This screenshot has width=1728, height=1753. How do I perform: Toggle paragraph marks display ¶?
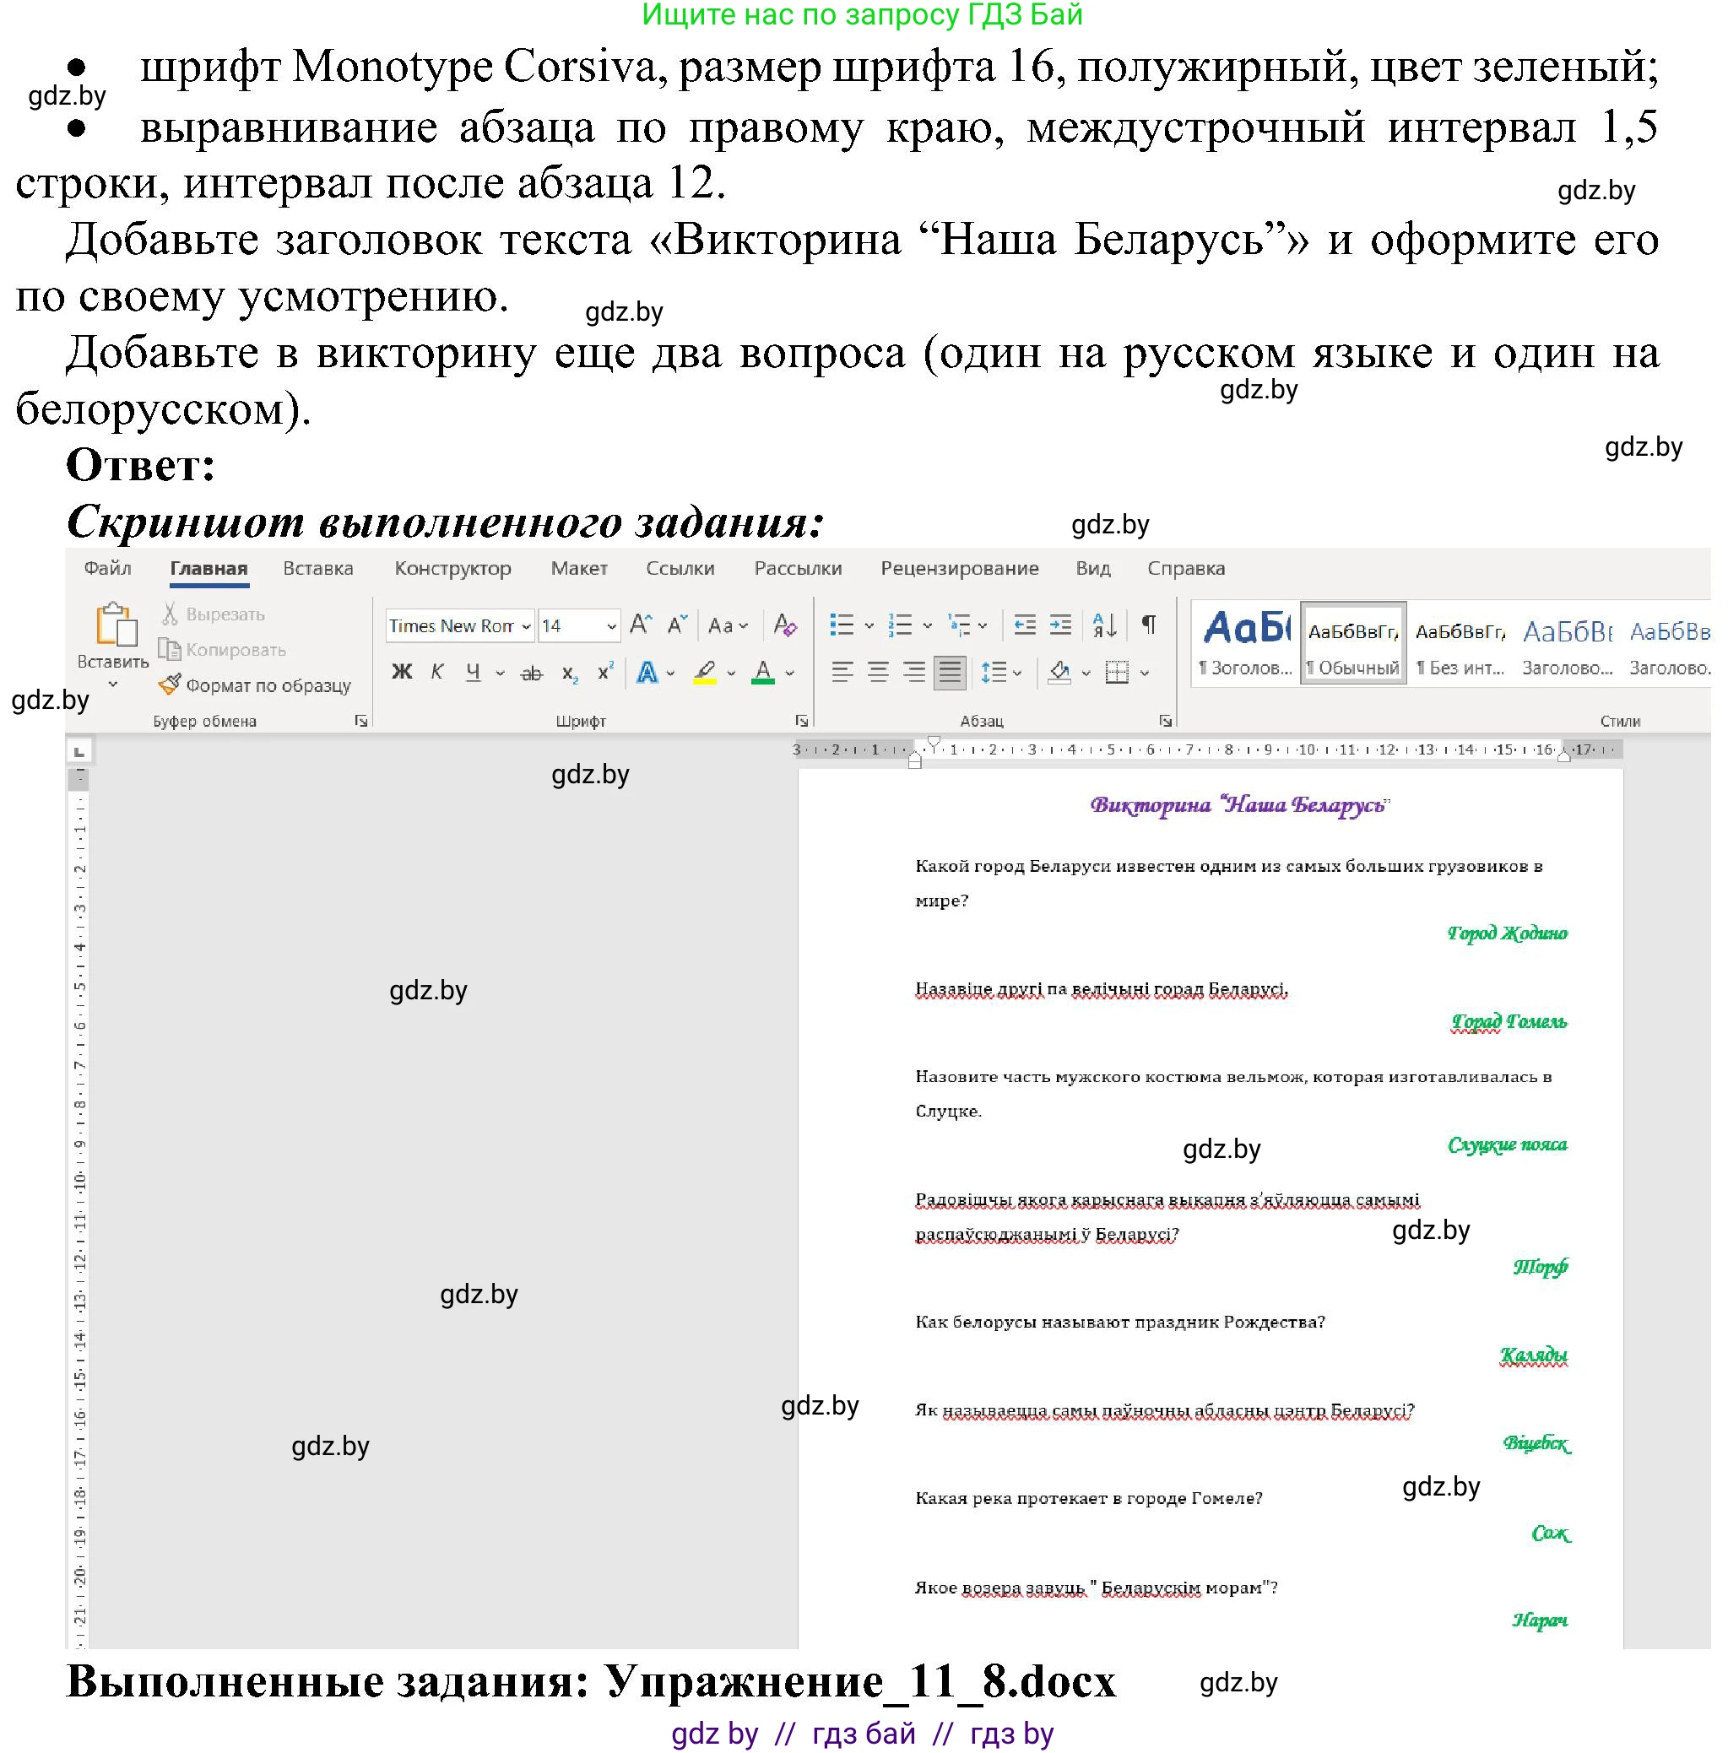point(1151,626)
